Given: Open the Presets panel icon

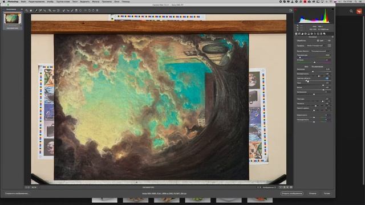Looking at the screenshot, I should (x=321, y=34).
